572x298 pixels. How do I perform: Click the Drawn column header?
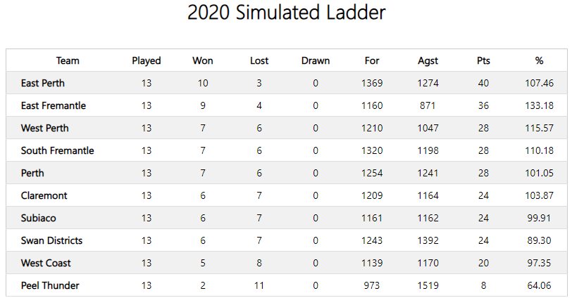tap(316, 60)
